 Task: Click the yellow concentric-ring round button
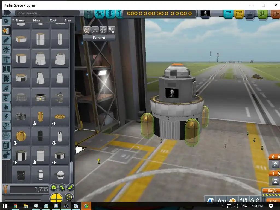click(69, 197)
